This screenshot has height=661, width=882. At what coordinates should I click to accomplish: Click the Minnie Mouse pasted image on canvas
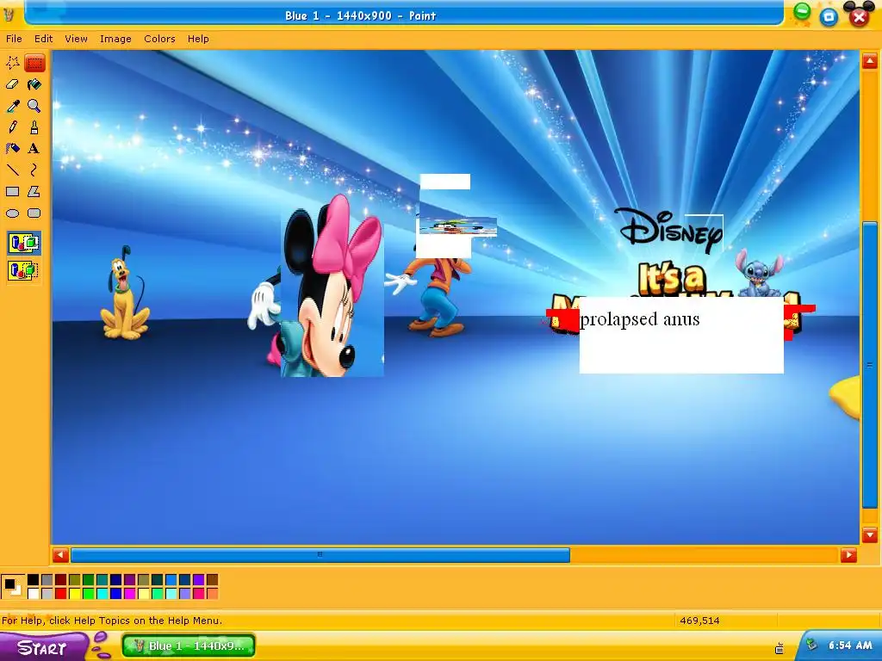(x=332, y=287)
